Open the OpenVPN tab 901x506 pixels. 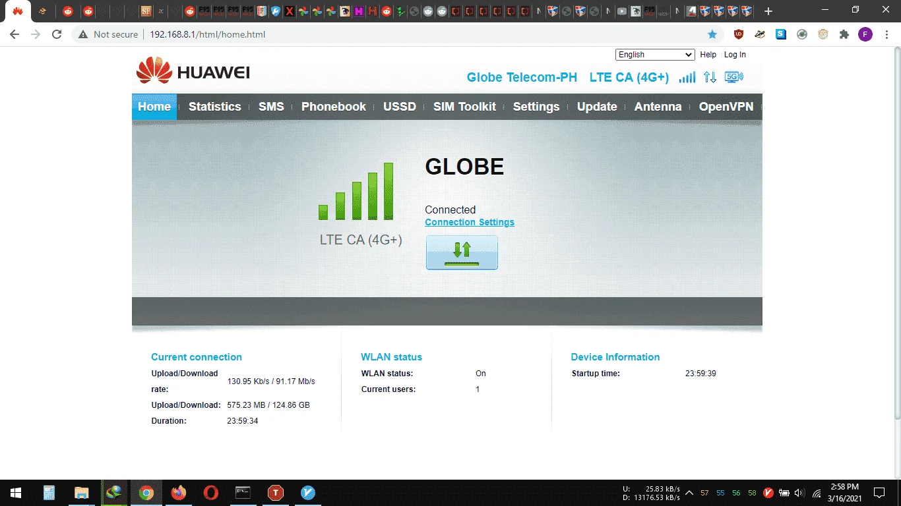click(x=726, y=107)
